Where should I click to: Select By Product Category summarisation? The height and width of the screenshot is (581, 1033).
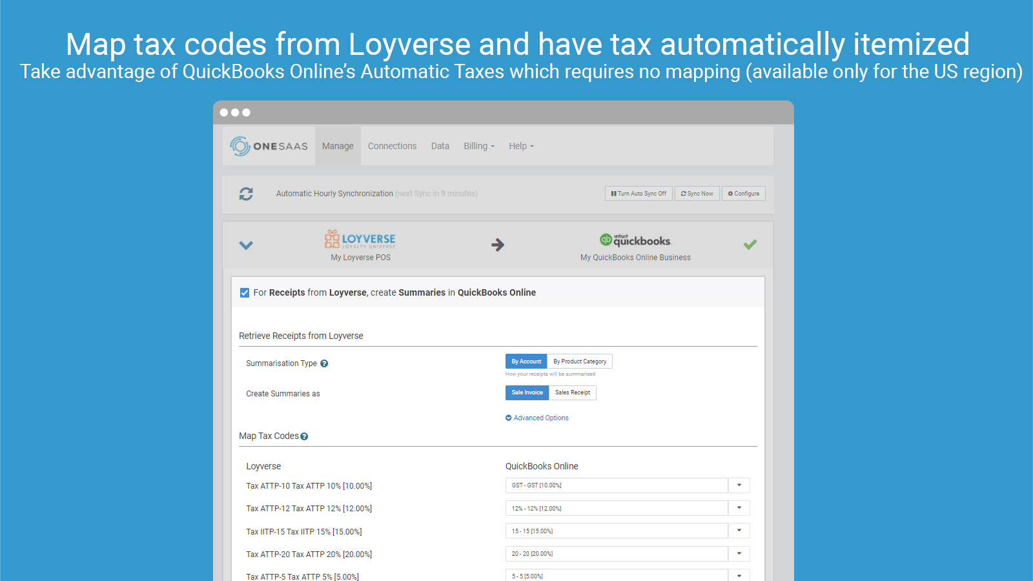tap(580, 362)
